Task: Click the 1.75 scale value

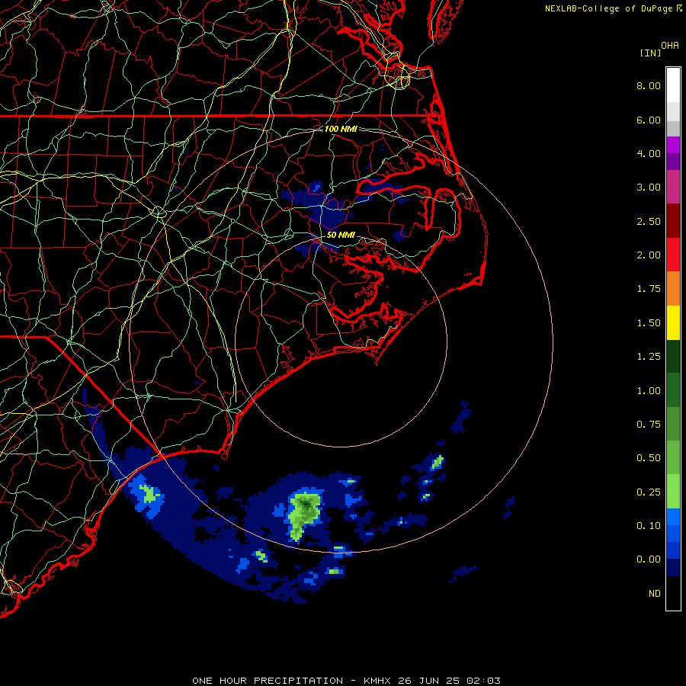Action: [649, 289]
